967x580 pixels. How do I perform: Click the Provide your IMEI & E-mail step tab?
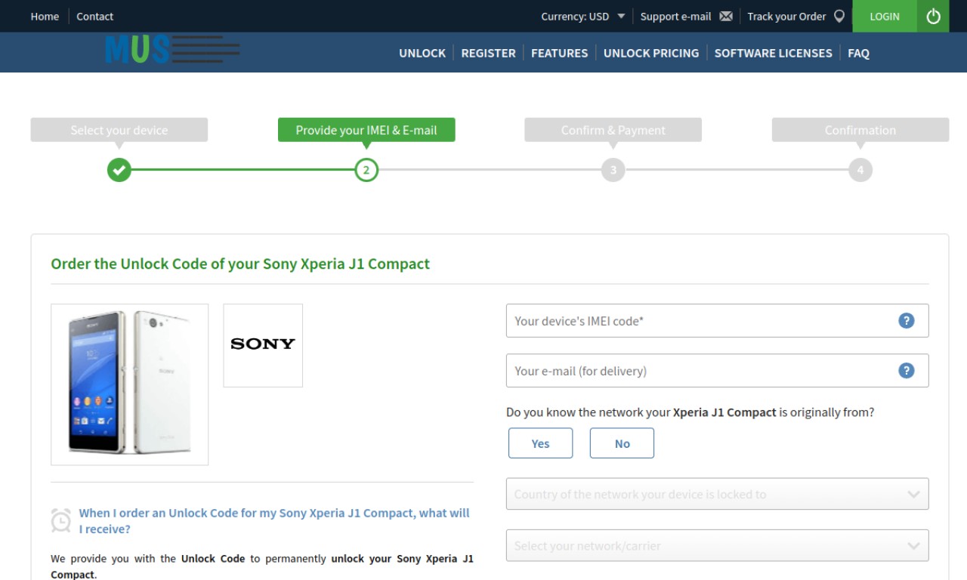click(366, 130)
